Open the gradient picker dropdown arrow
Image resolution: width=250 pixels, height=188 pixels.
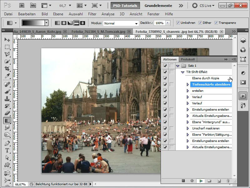click(x=46, y=23)
